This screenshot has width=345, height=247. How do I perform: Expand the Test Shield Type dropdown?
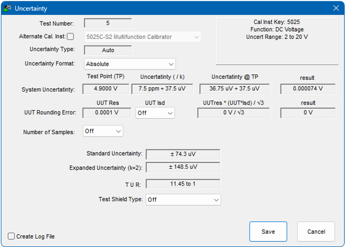[183, 200]
